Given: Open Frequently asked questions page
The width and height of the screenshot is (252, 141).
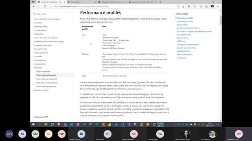Looking at the screenshot, I should [x=47, y=83].
